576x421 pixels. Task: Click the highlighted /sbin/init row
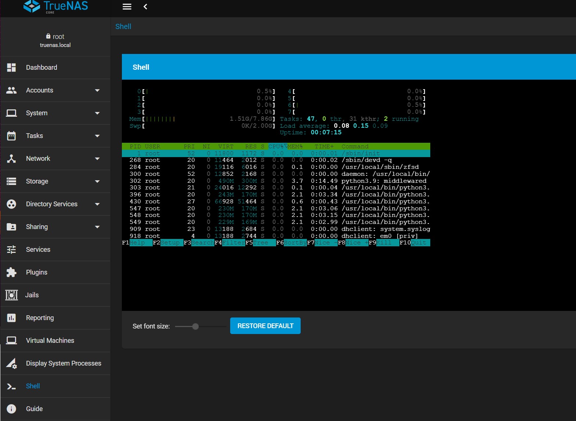click(x=276, y=153)
